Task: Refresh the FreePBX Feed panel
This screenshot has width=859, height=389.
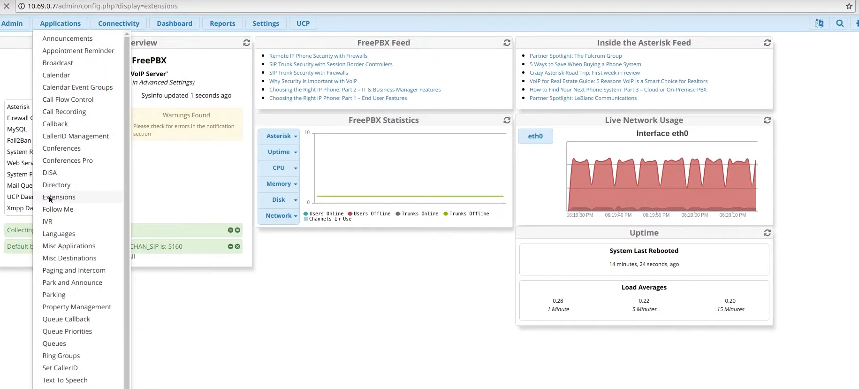Action: click(507, 43)
